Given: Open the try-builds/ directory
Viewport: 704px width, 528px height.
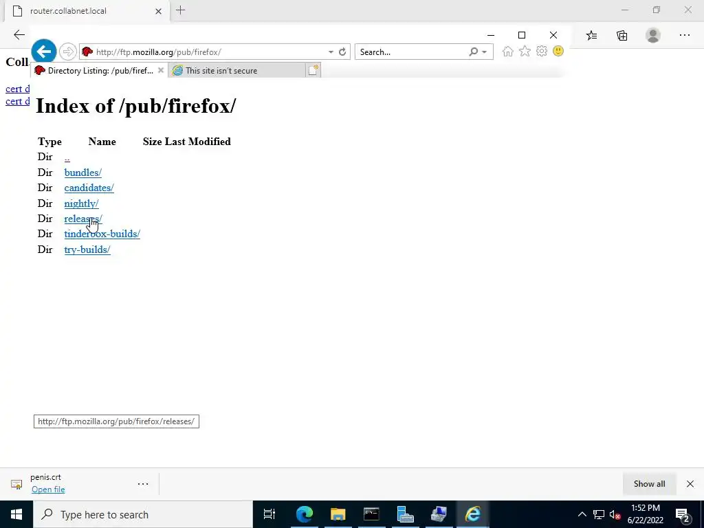Looking at the screenshot, I should 87,250.
